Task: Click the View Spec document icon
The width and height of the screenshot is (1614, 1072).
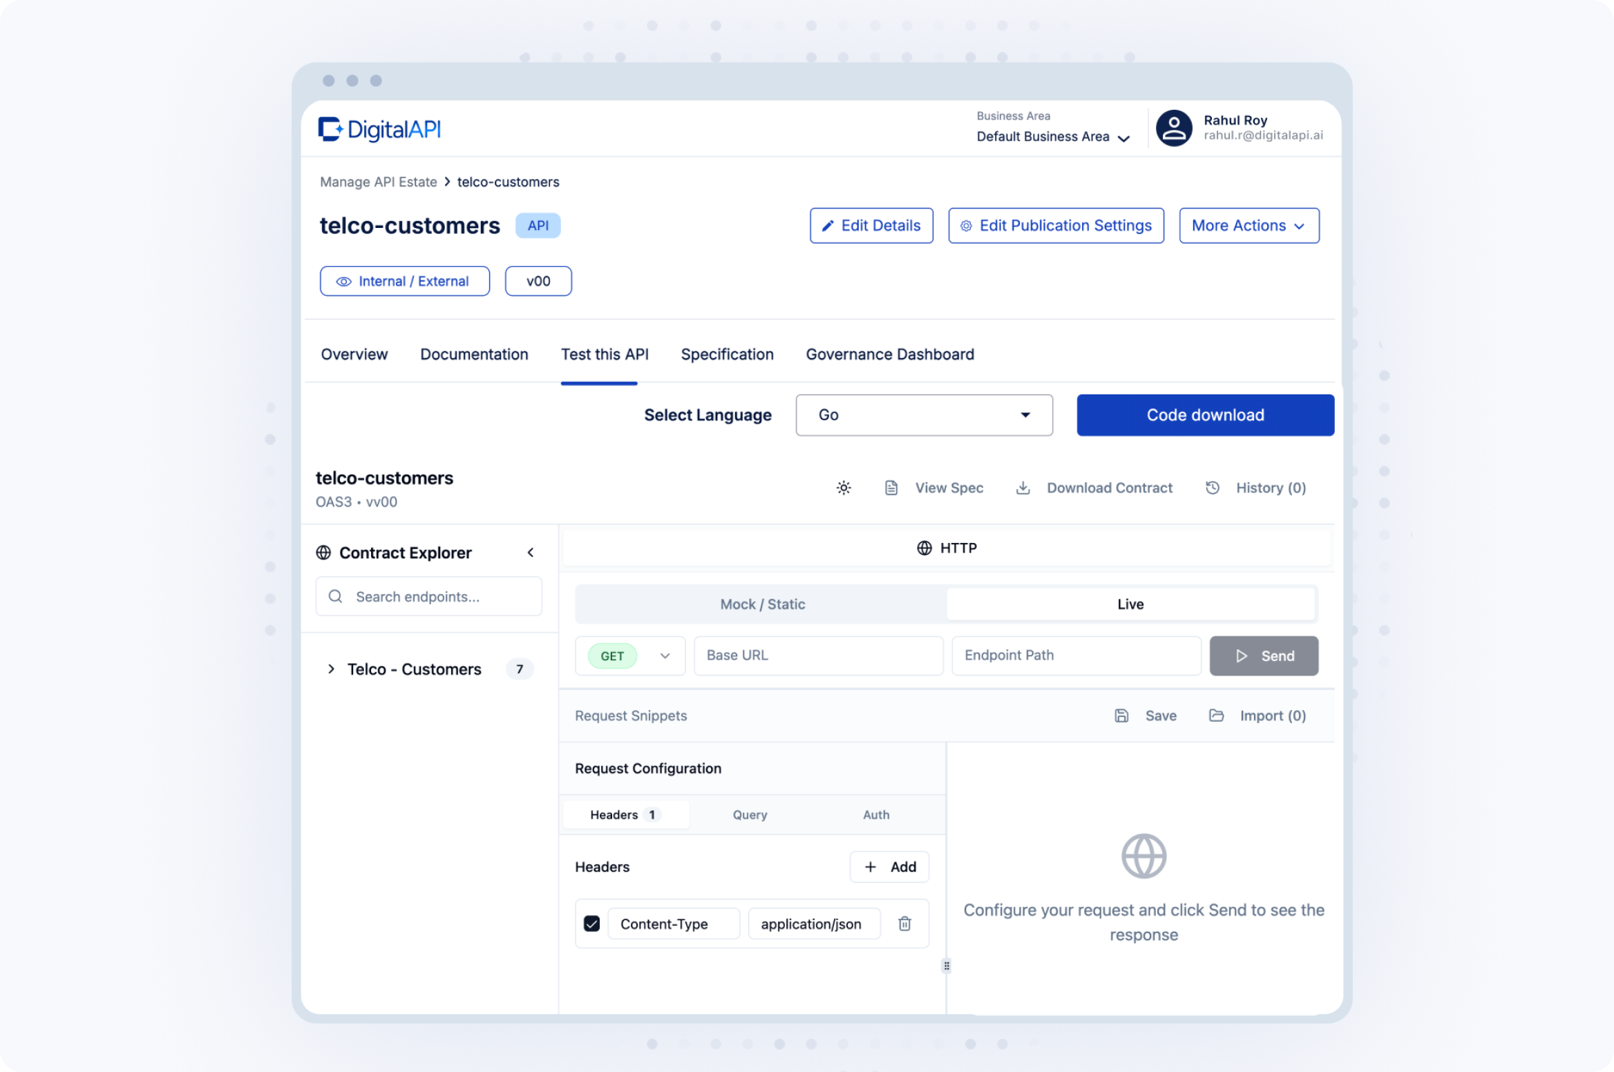Action: tap(891, 488)
